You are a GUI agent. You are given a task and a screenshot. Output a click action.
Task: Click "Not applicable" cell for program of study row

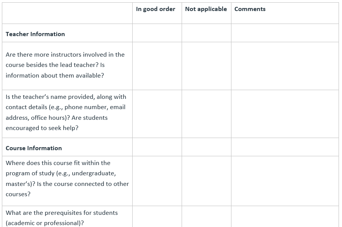(206, 181)
